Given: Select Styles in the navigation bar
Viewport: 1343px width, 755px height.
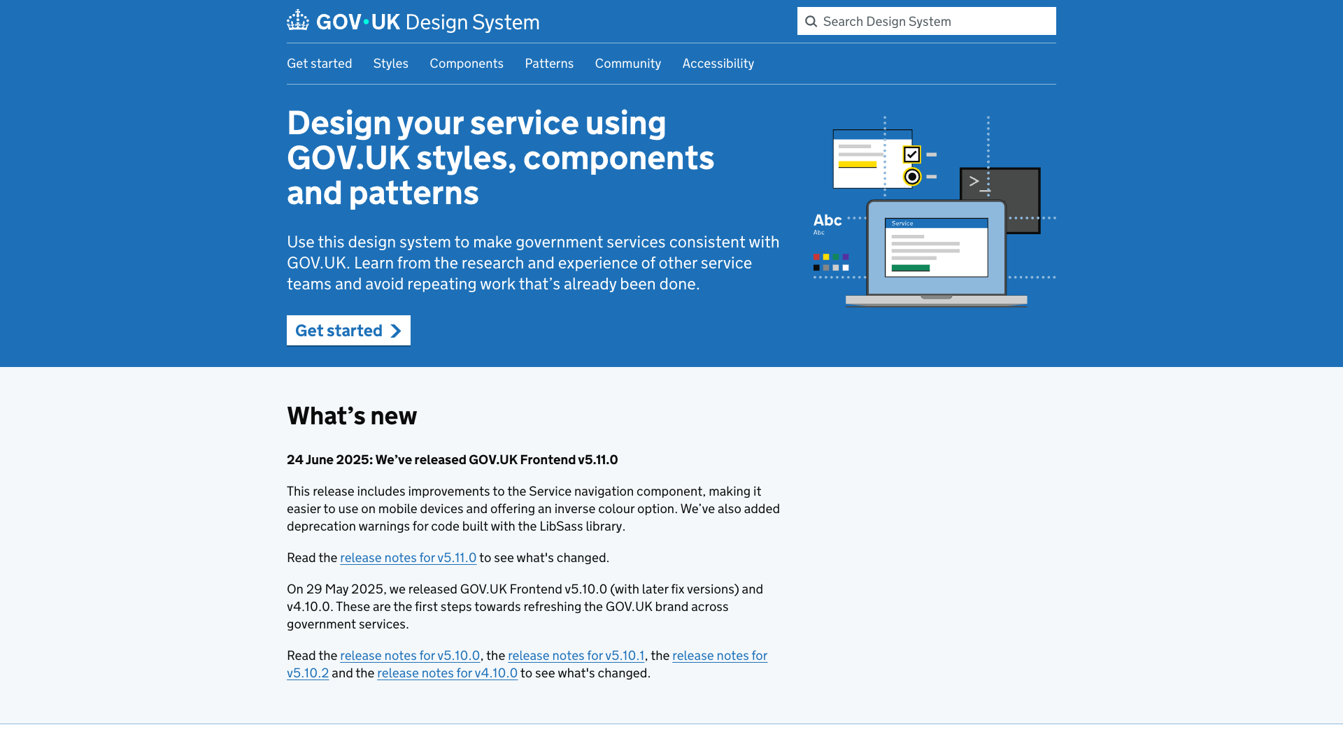Looking at the screenshot, I should pos(390,64).
